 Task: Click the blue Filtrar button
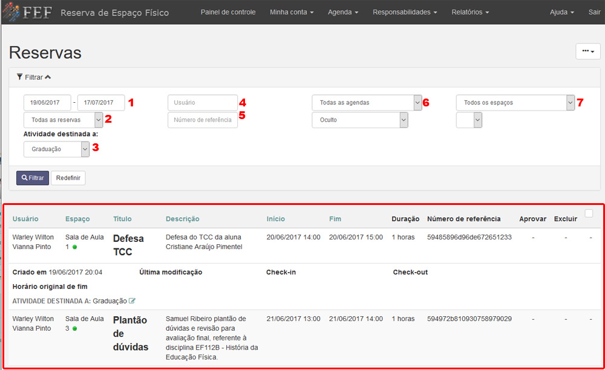33,178
